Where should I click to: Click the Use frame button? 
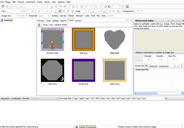coord(51,25)
